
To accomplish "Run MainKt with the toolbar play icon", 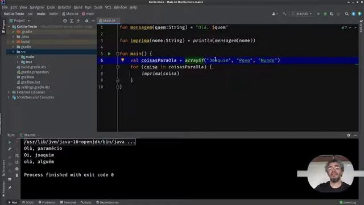I will click(x=318, y=14).
